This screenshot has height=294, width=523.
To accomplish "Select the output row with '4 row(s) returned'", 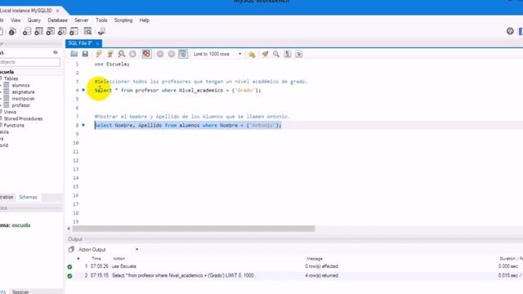I will click(293, 276).
